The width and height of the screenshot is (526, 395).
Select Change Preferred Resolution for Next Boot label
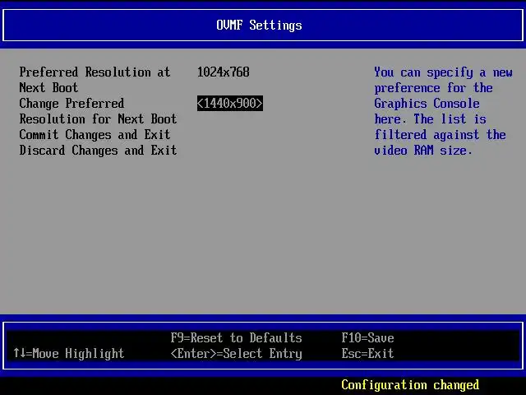coord(98,111)
